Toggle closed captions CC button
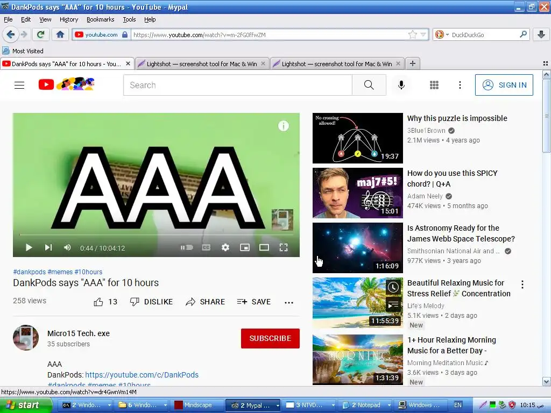 (206, 248)
